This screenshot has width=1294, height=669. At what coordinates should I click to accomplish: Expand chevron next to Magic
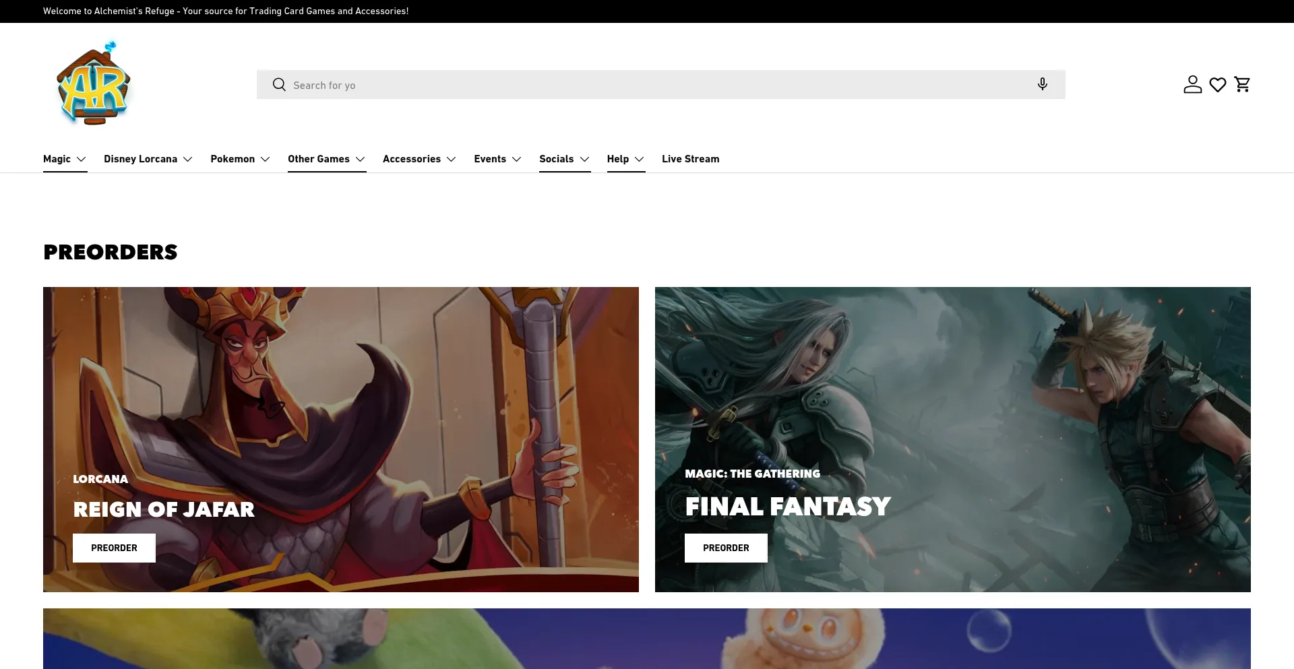click(82, 160)
